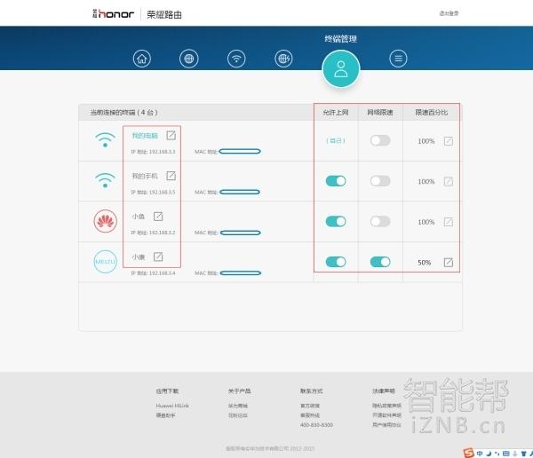Viewport: 533px width, 458px height.
Task: Edit name icon in the Meizu device row
Action: (158, 257)
